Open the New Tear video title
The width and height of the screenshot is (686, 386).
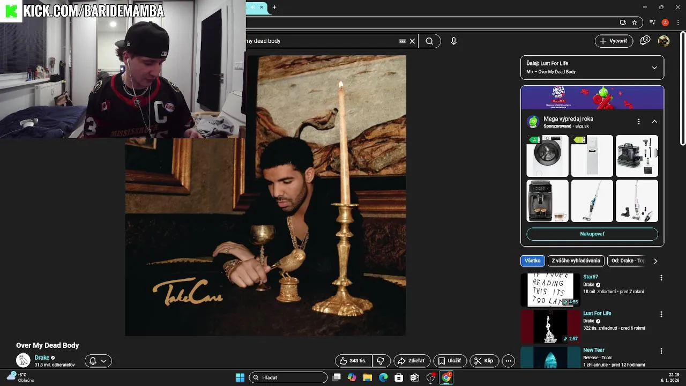594,350
